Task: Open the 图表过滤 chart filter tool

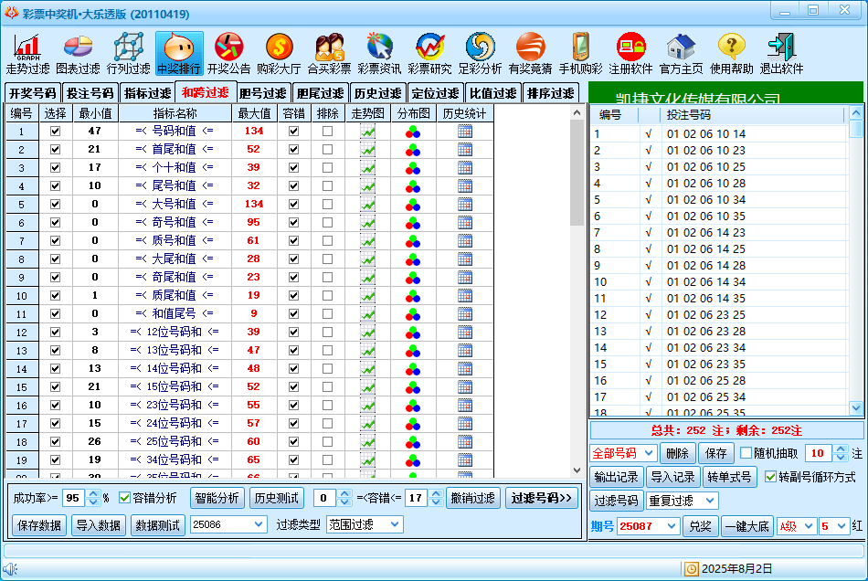Action: click(x=78, y=53)
